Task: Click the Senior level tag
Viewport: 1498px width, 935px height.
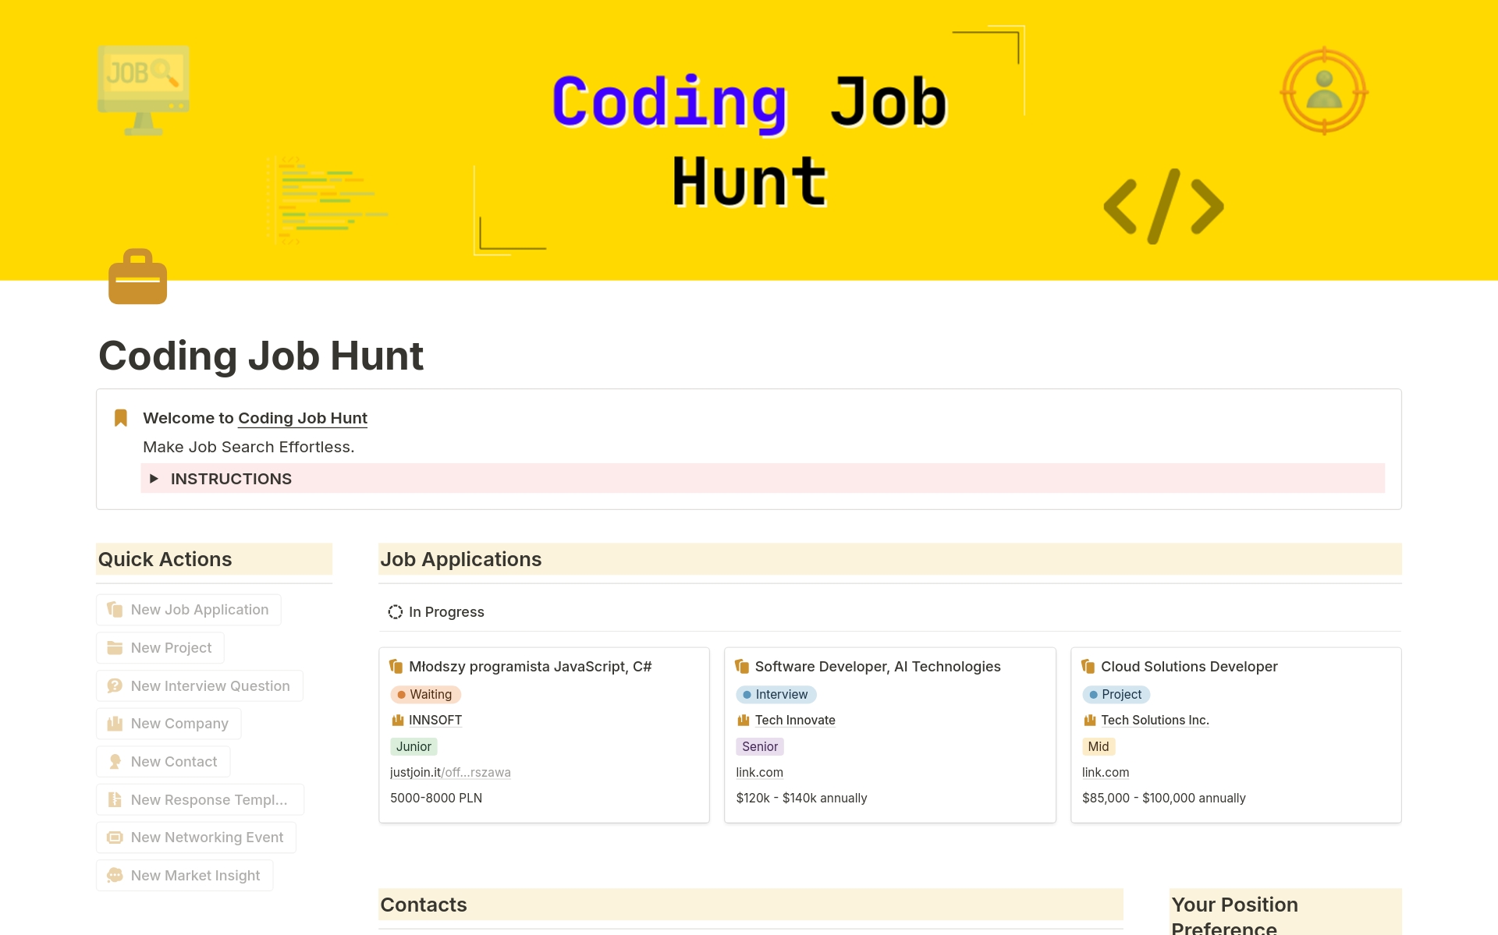Action: click(759, 746)
